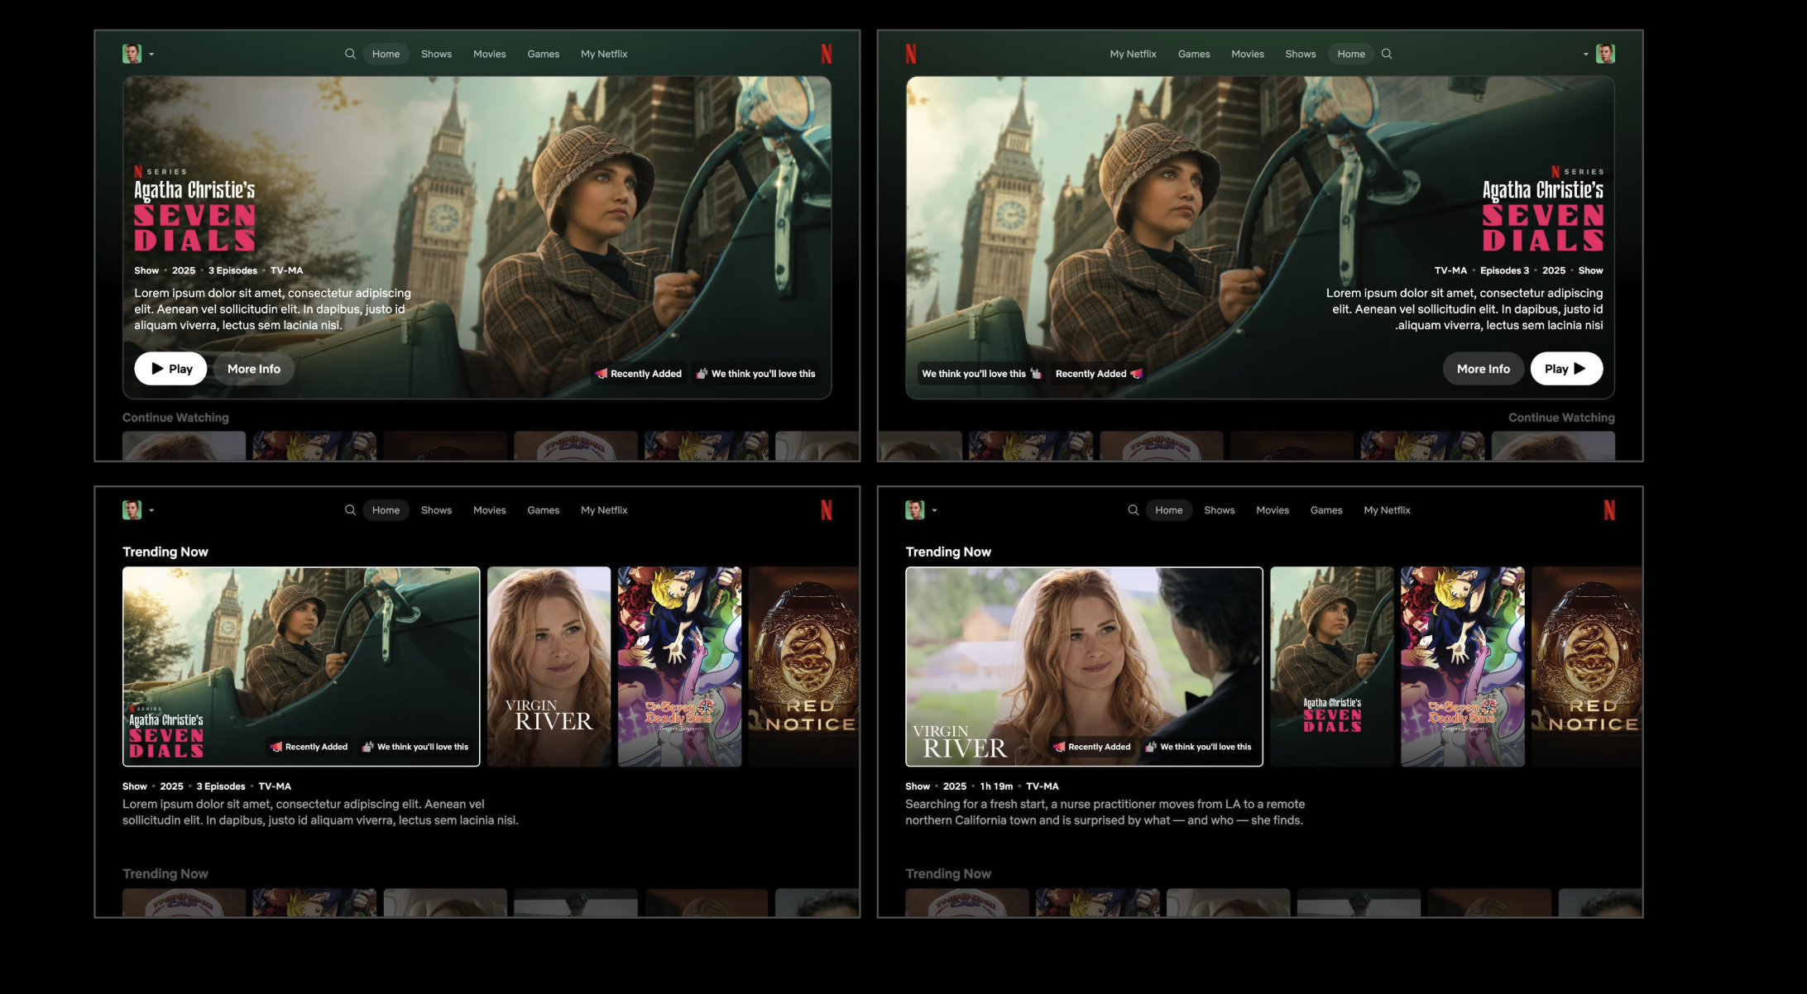Open Seven Dials poster in bottom-right mockup
This screenshot has width=1807, height=994.
click(x=1331, y=667)
